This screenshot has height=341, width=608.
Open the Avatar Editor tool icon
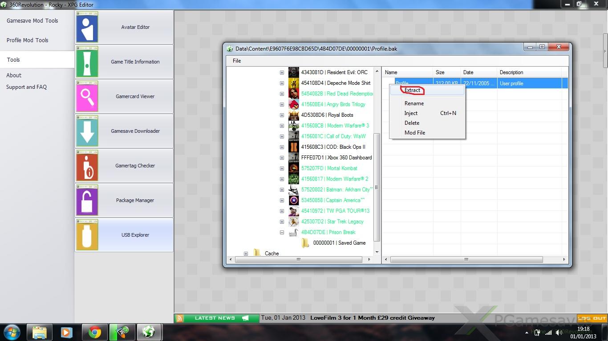(87, 27)
